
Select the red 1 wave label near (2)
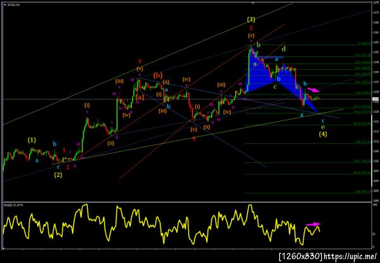(64, 150)
